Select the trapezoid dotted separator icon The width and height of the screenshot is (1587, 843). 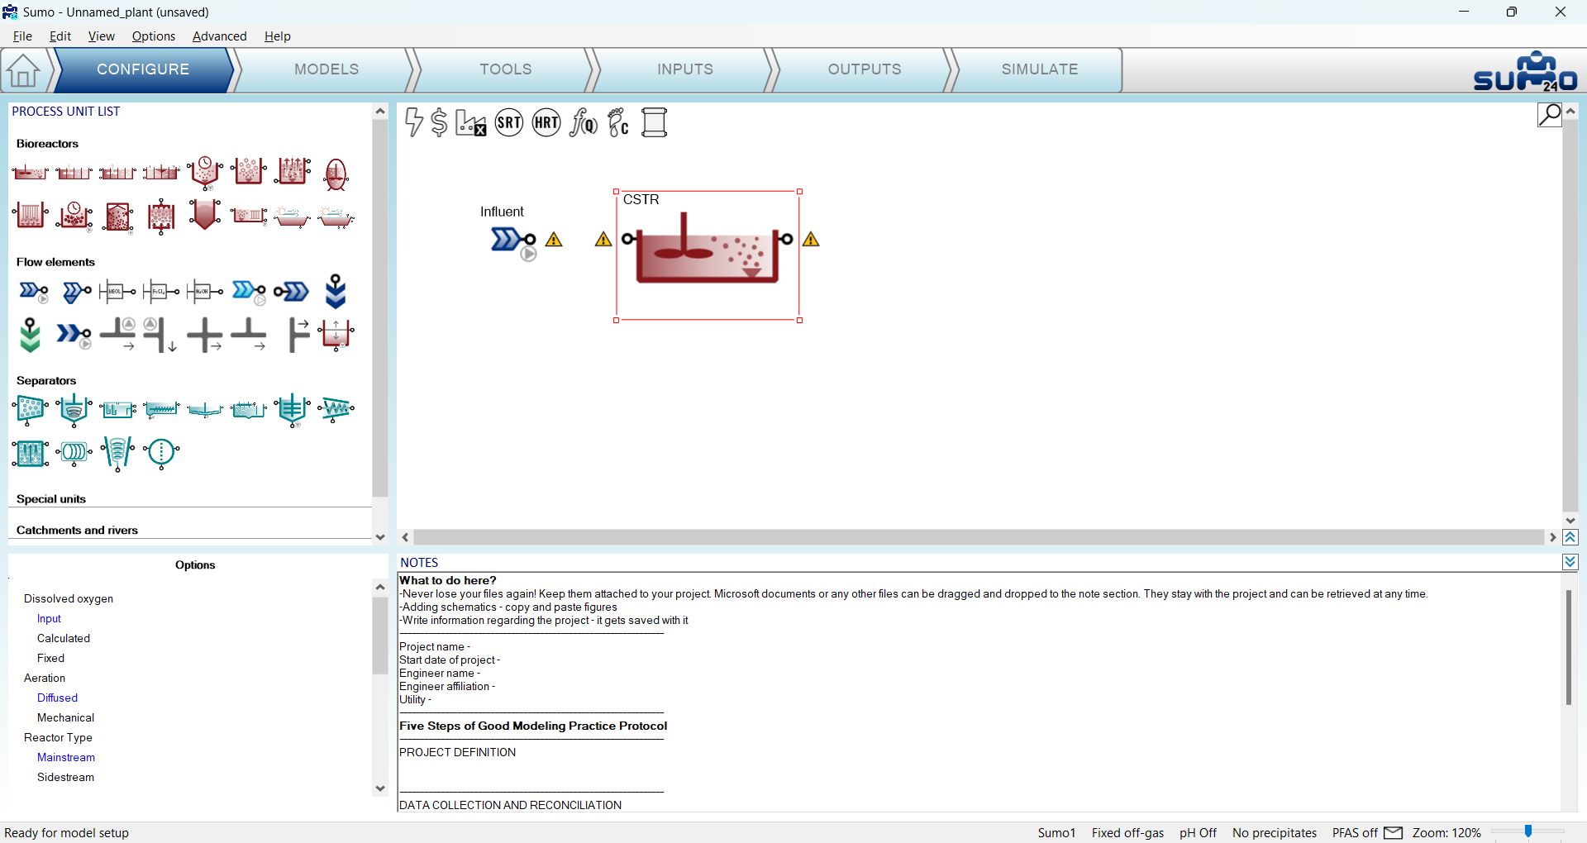[31, 408]
